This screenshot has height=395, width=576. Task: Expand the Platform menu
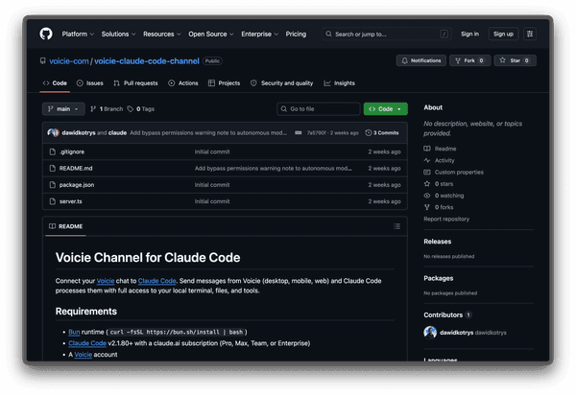(x=78, y=35)
